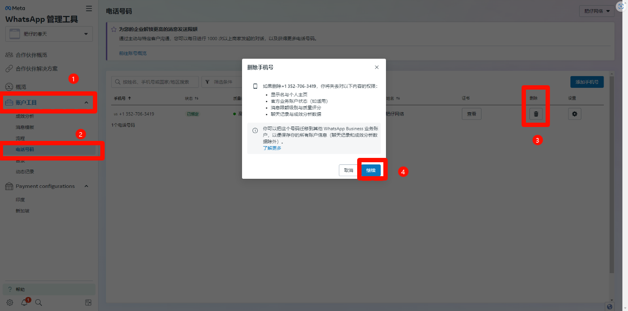
Task: Click the star icon in banner
Action: [x=113, y=29]
